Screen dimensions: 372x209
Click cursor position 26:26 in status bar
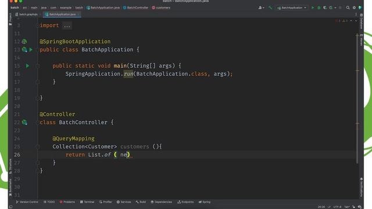tap(321, 207)
